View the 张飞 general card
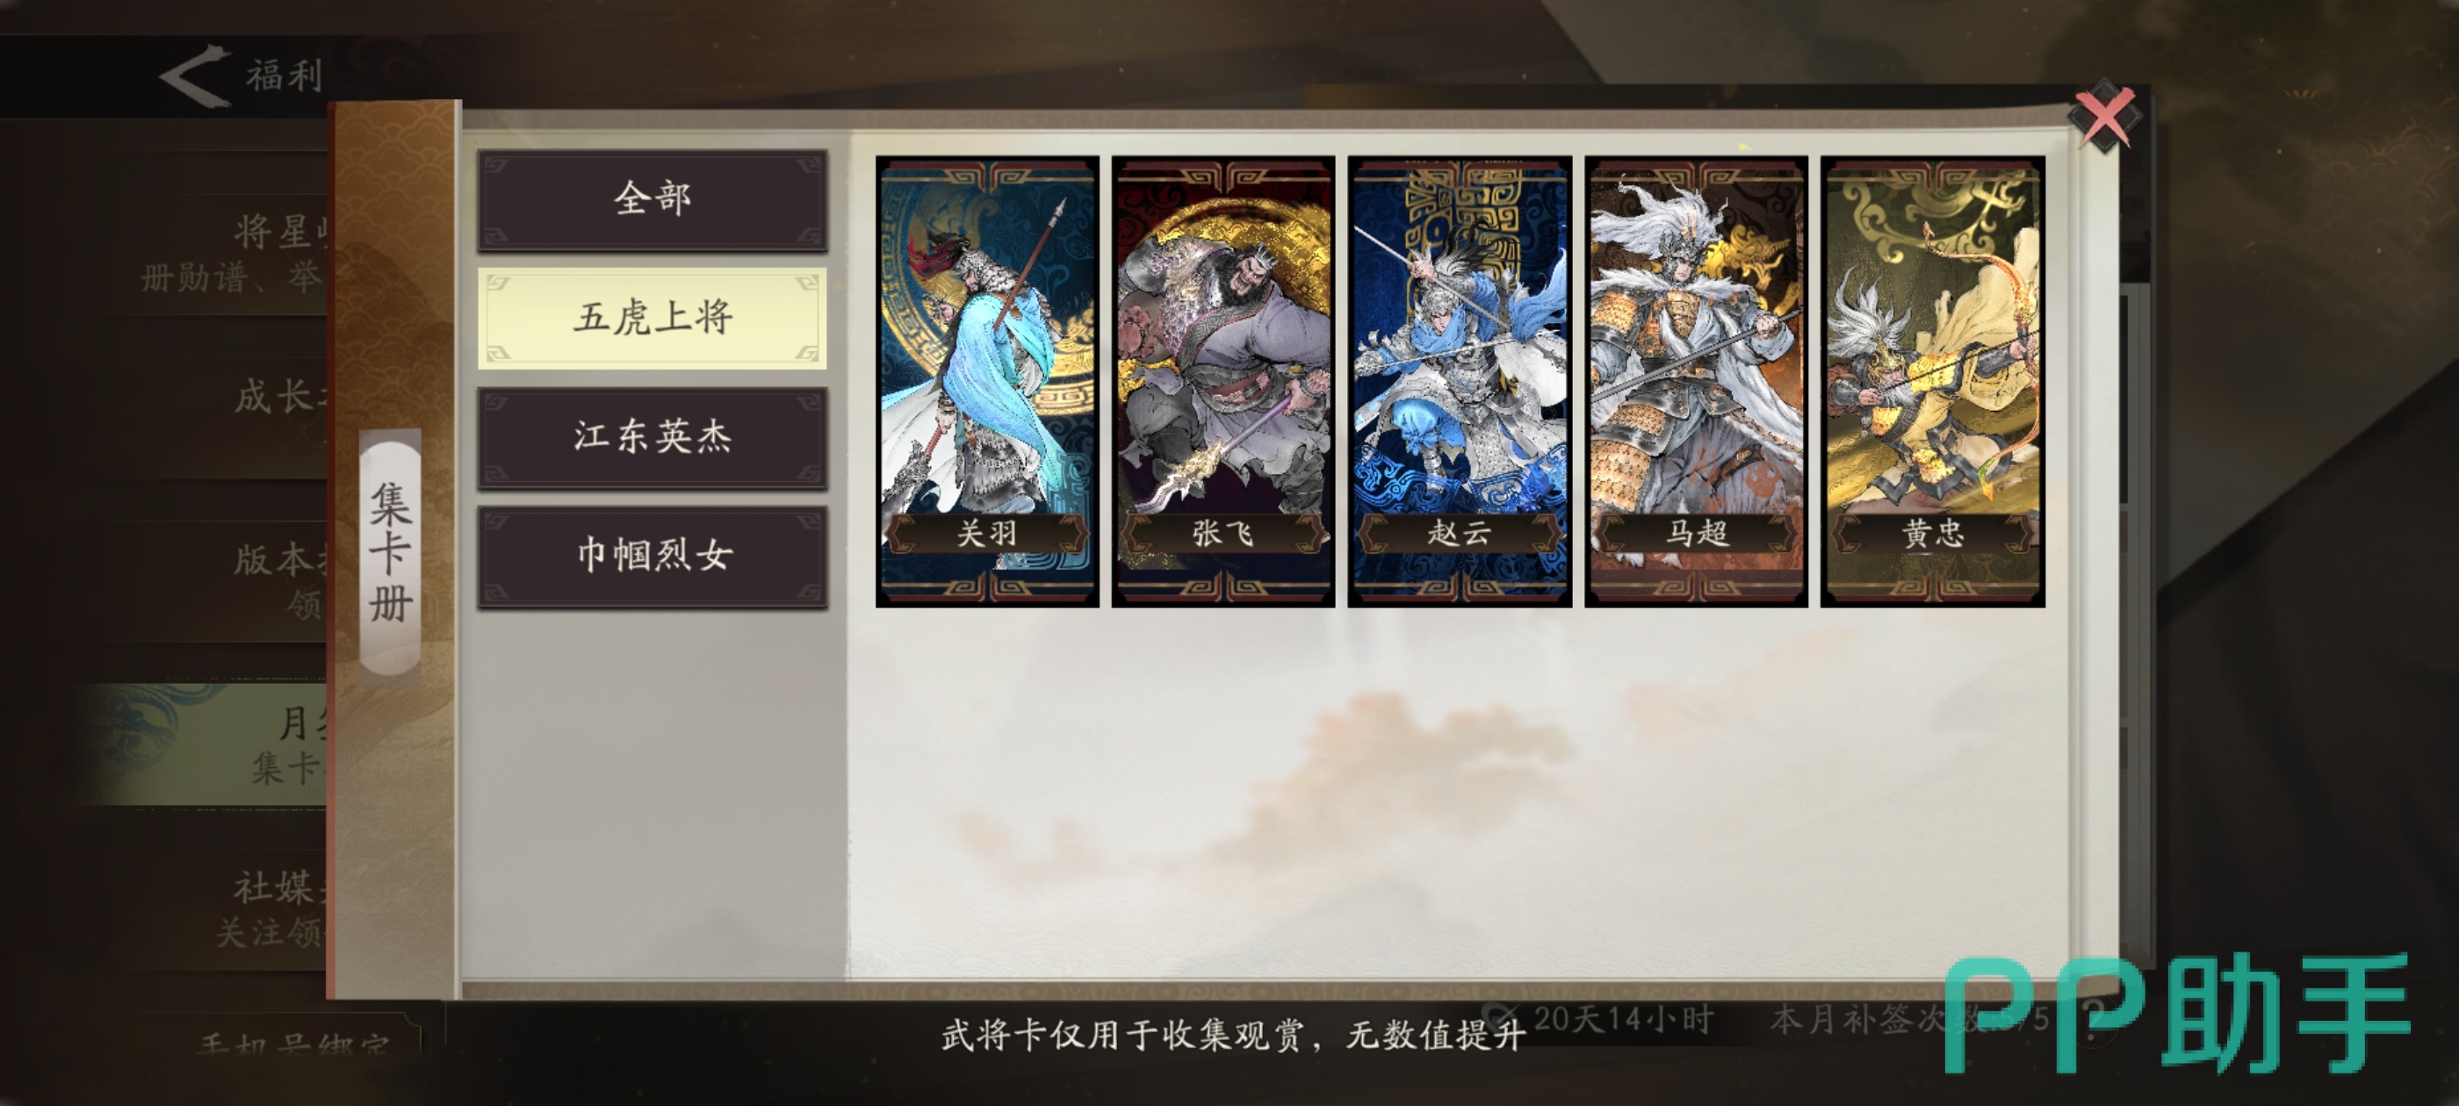 [1222, 382]
